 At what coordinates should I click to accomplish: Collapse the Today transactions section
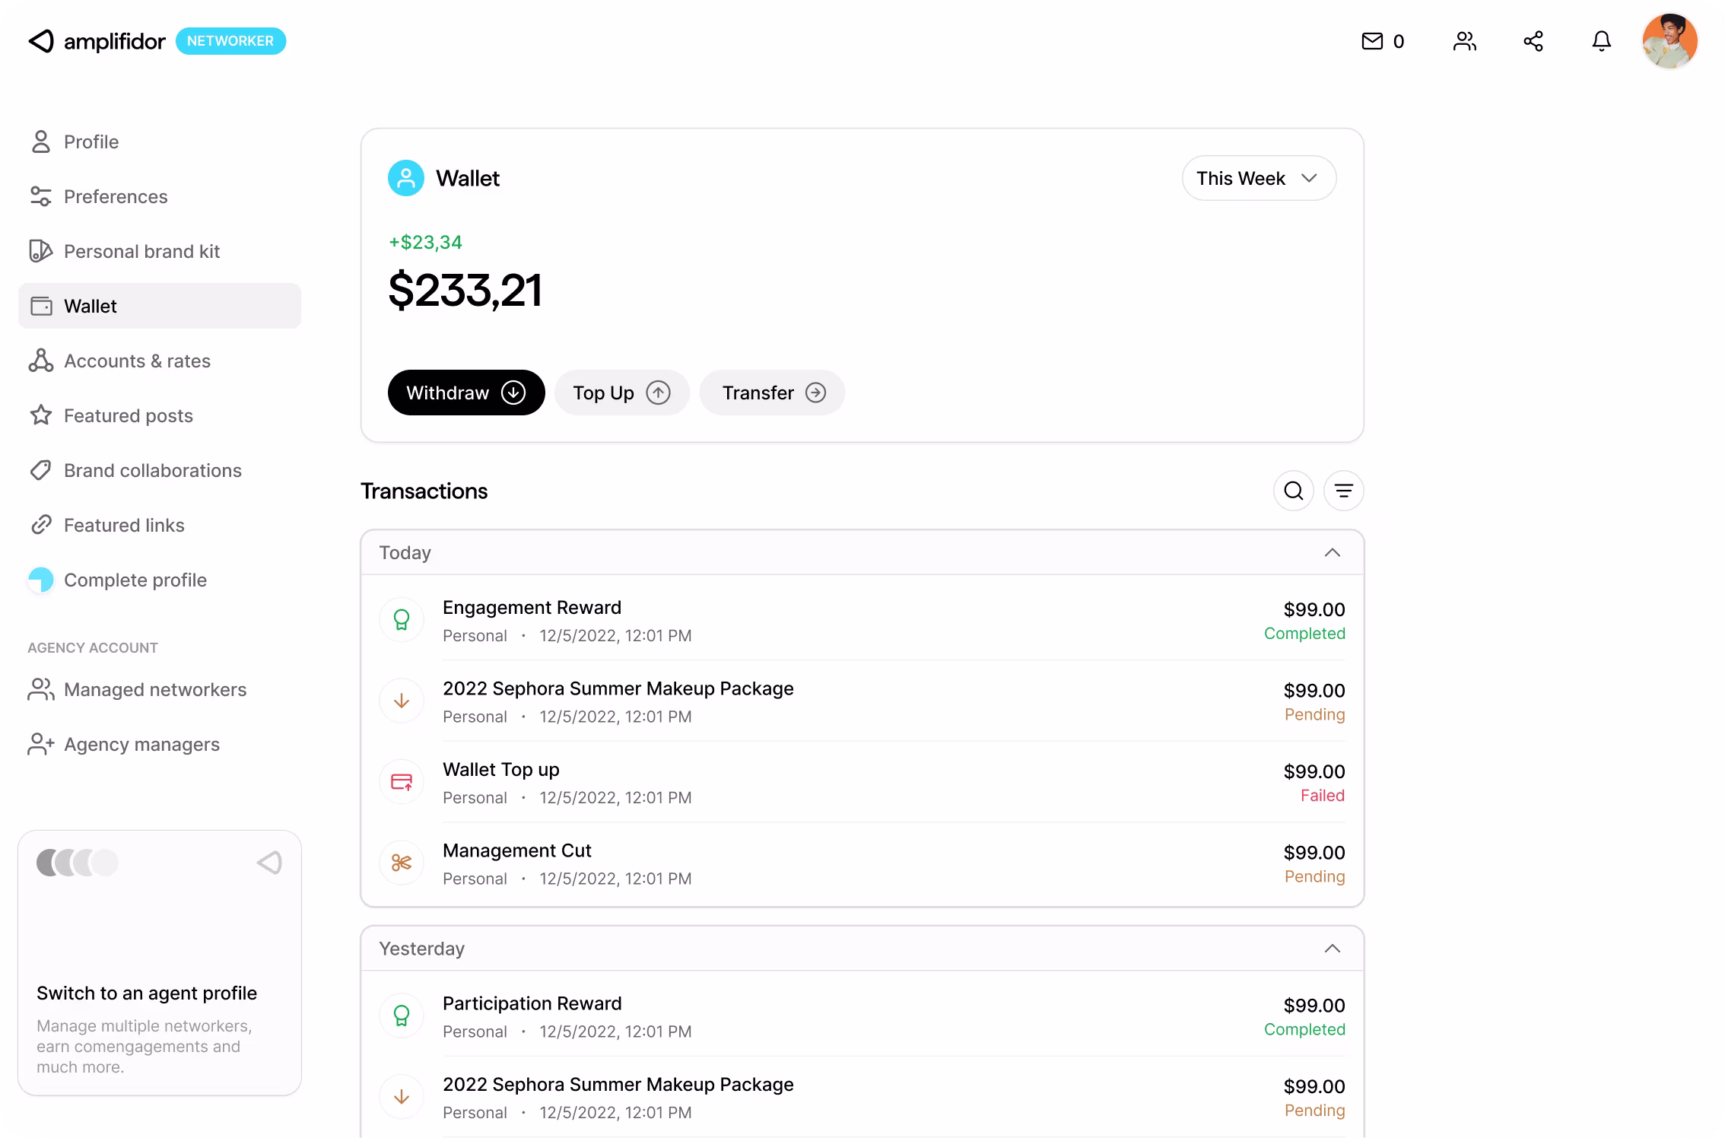coord(1332,553)
